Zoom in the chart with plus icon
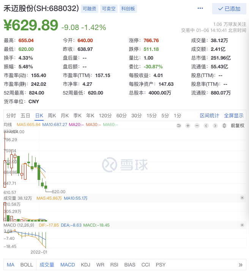The height and width of the screenshot is (271, 249). (x=188, y=126)
